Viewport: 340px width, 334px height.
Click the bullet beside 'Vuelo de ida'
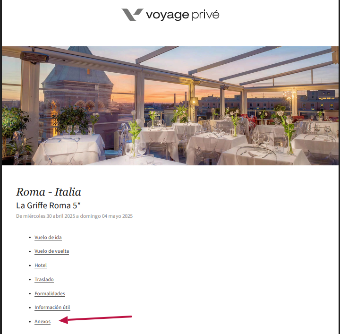coord(30,238)
